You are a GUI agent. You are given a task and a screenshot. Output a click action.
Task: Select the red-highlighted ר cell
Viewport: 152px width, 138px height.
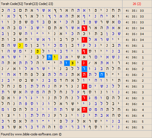[84, 98]
